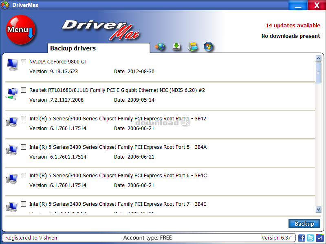326x244 pixels.
Task: Click date value 2012-08-30
Action: point(141,72)
